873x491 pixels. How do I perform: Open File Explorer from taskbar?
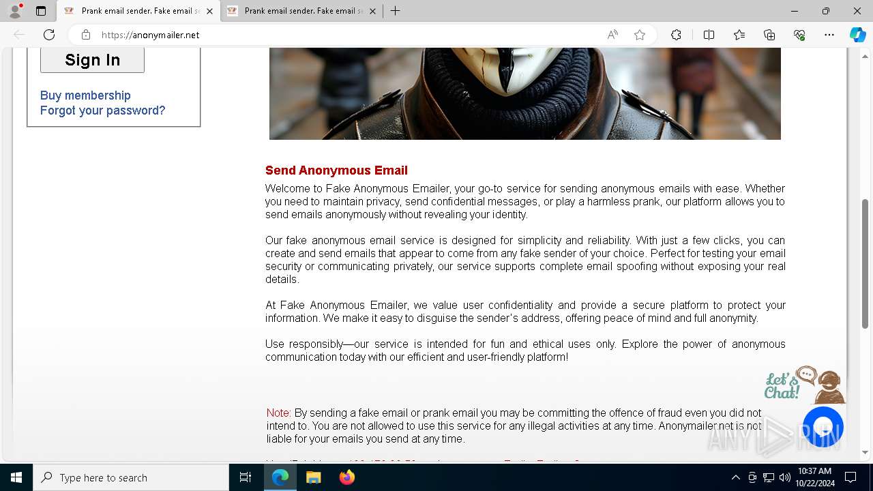(x=313, y=477)
